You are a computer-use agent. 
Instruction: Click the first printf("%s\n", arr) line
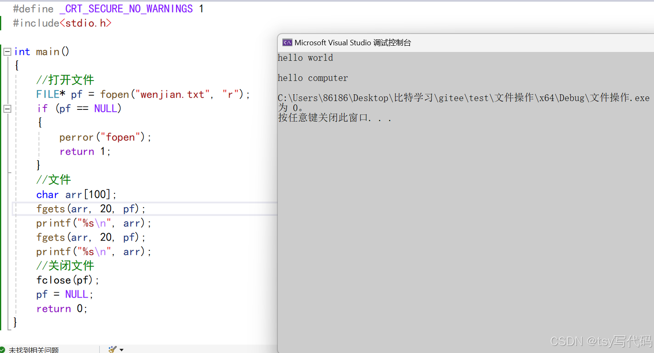[x=93, y=223]
